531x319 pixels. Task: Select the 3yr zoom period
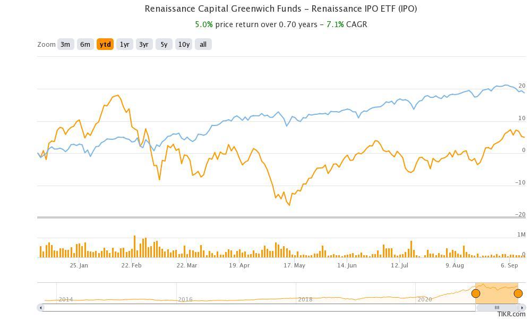[x=143, y=45]
